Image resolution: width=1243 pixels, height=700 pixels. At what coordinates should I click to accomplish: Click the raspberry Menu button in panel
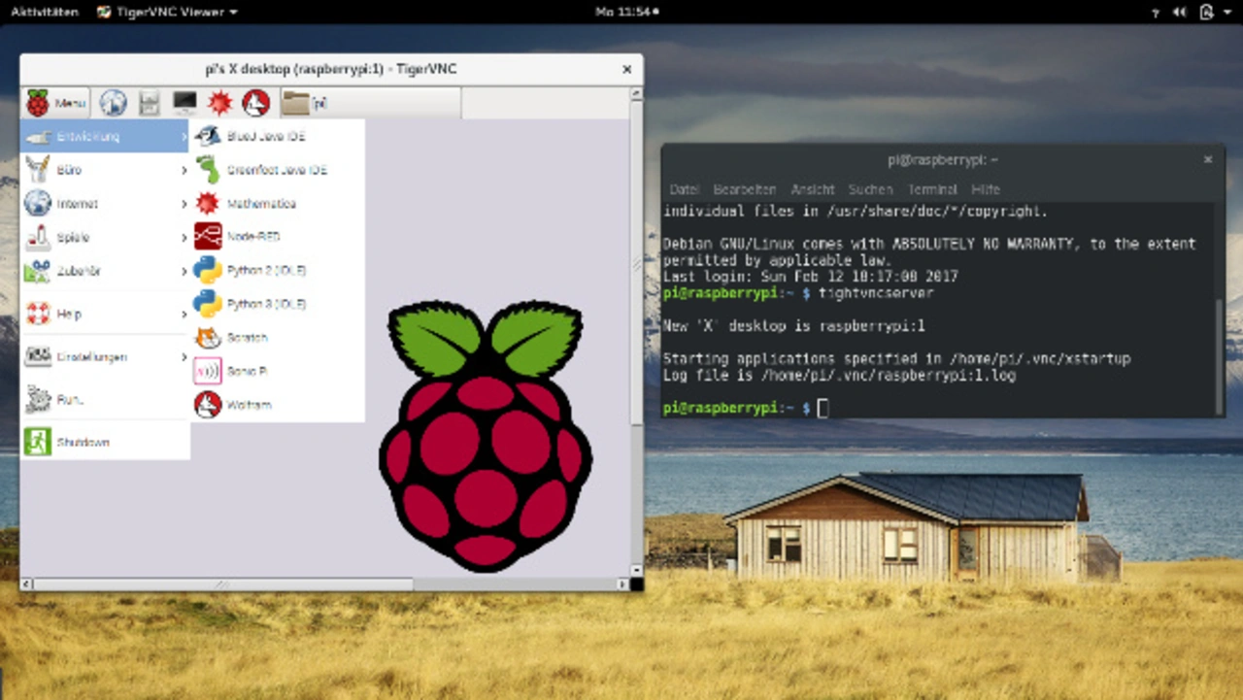point(56,103)
